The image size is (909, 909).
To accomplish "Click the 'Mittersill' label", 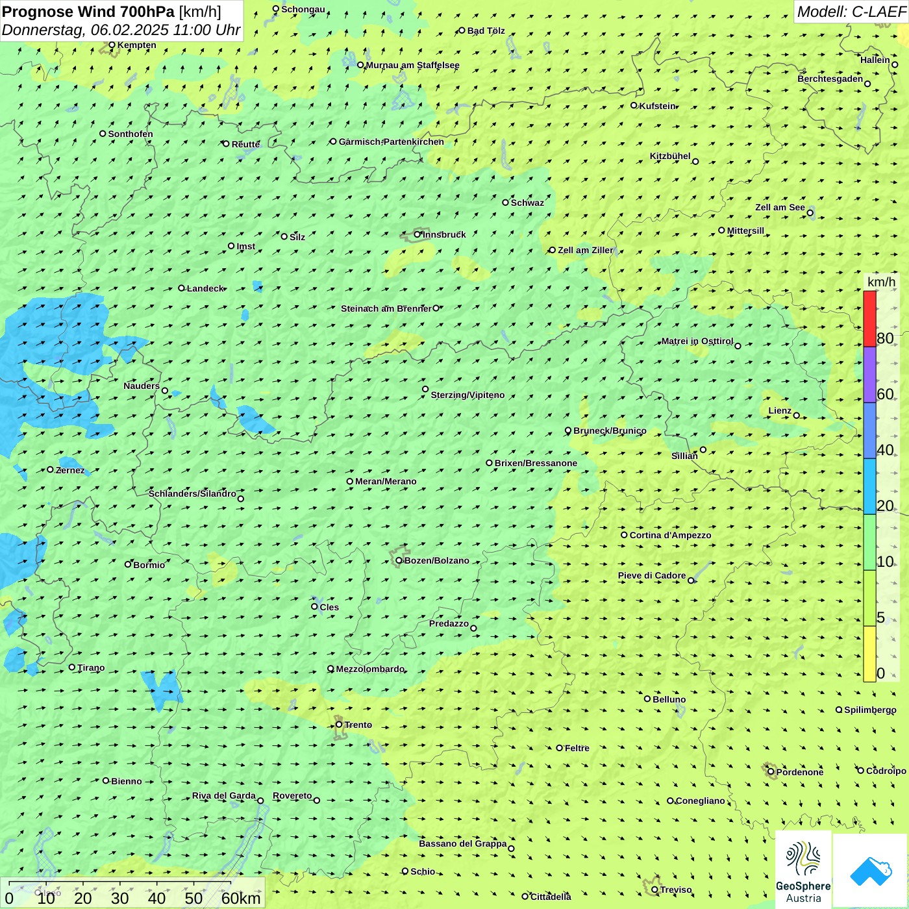I will pos(745,230).
